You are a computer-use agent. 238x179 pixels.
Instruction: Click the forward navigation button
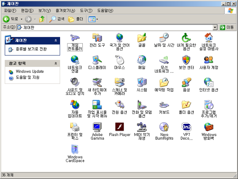click(28, 19)
